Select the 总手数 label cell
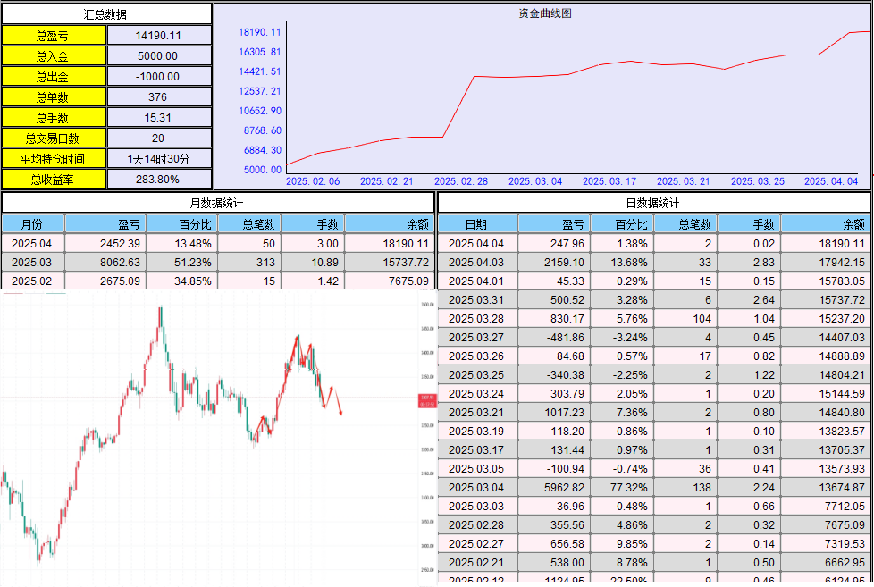Screen dimensions: 874x587 tap(54, 118)
